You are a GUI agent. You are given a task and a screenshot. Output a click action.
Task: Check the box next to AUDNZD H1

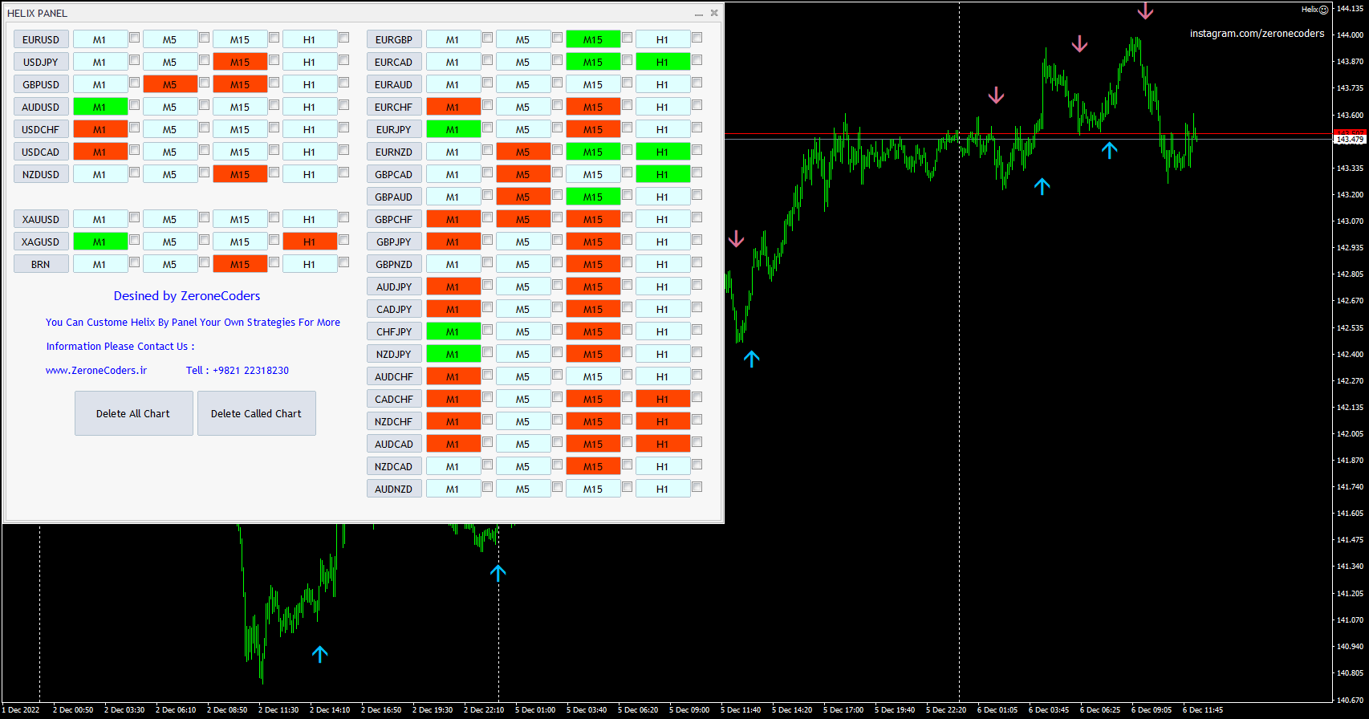click(x=697, y=487)
